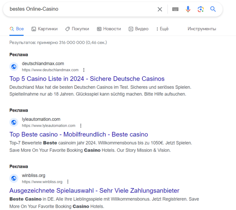Click the https://www.deutschlandmax.com URL text
Screen dimensions: 236x210
pos(50,70)
